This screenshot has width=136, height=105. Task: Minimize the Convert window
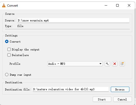[x=106, y=5]
